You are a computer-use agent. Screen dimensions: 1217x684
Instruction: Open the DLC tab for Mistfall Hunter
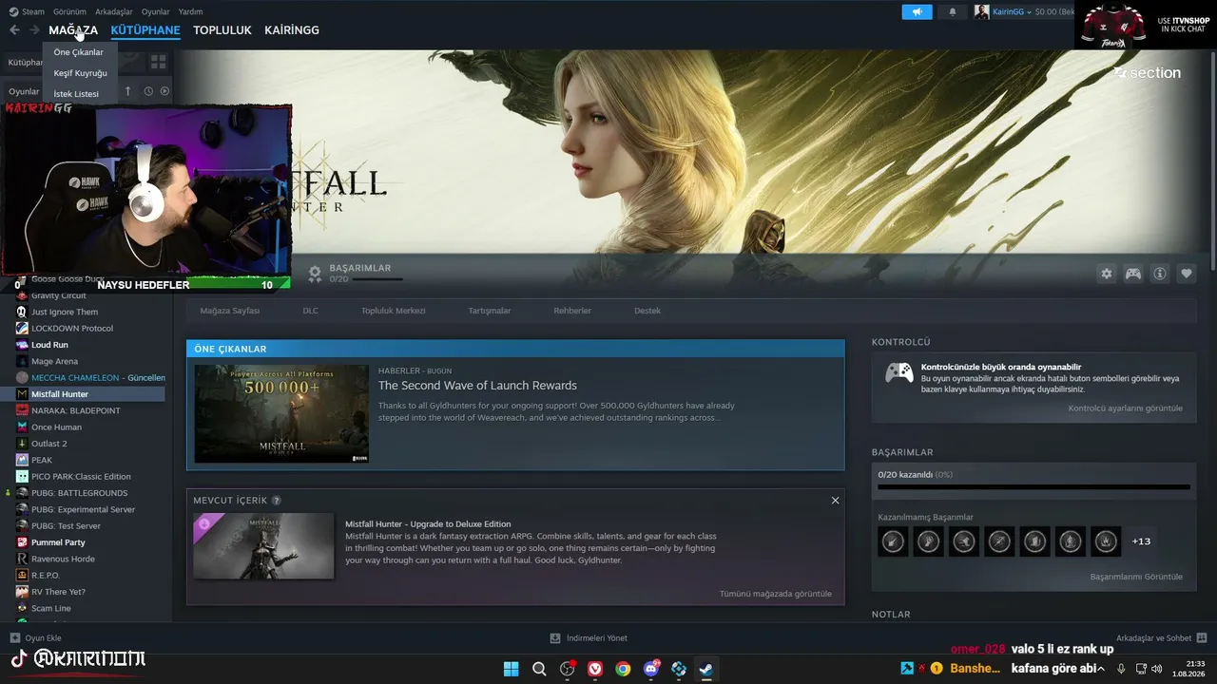[311, 311]
